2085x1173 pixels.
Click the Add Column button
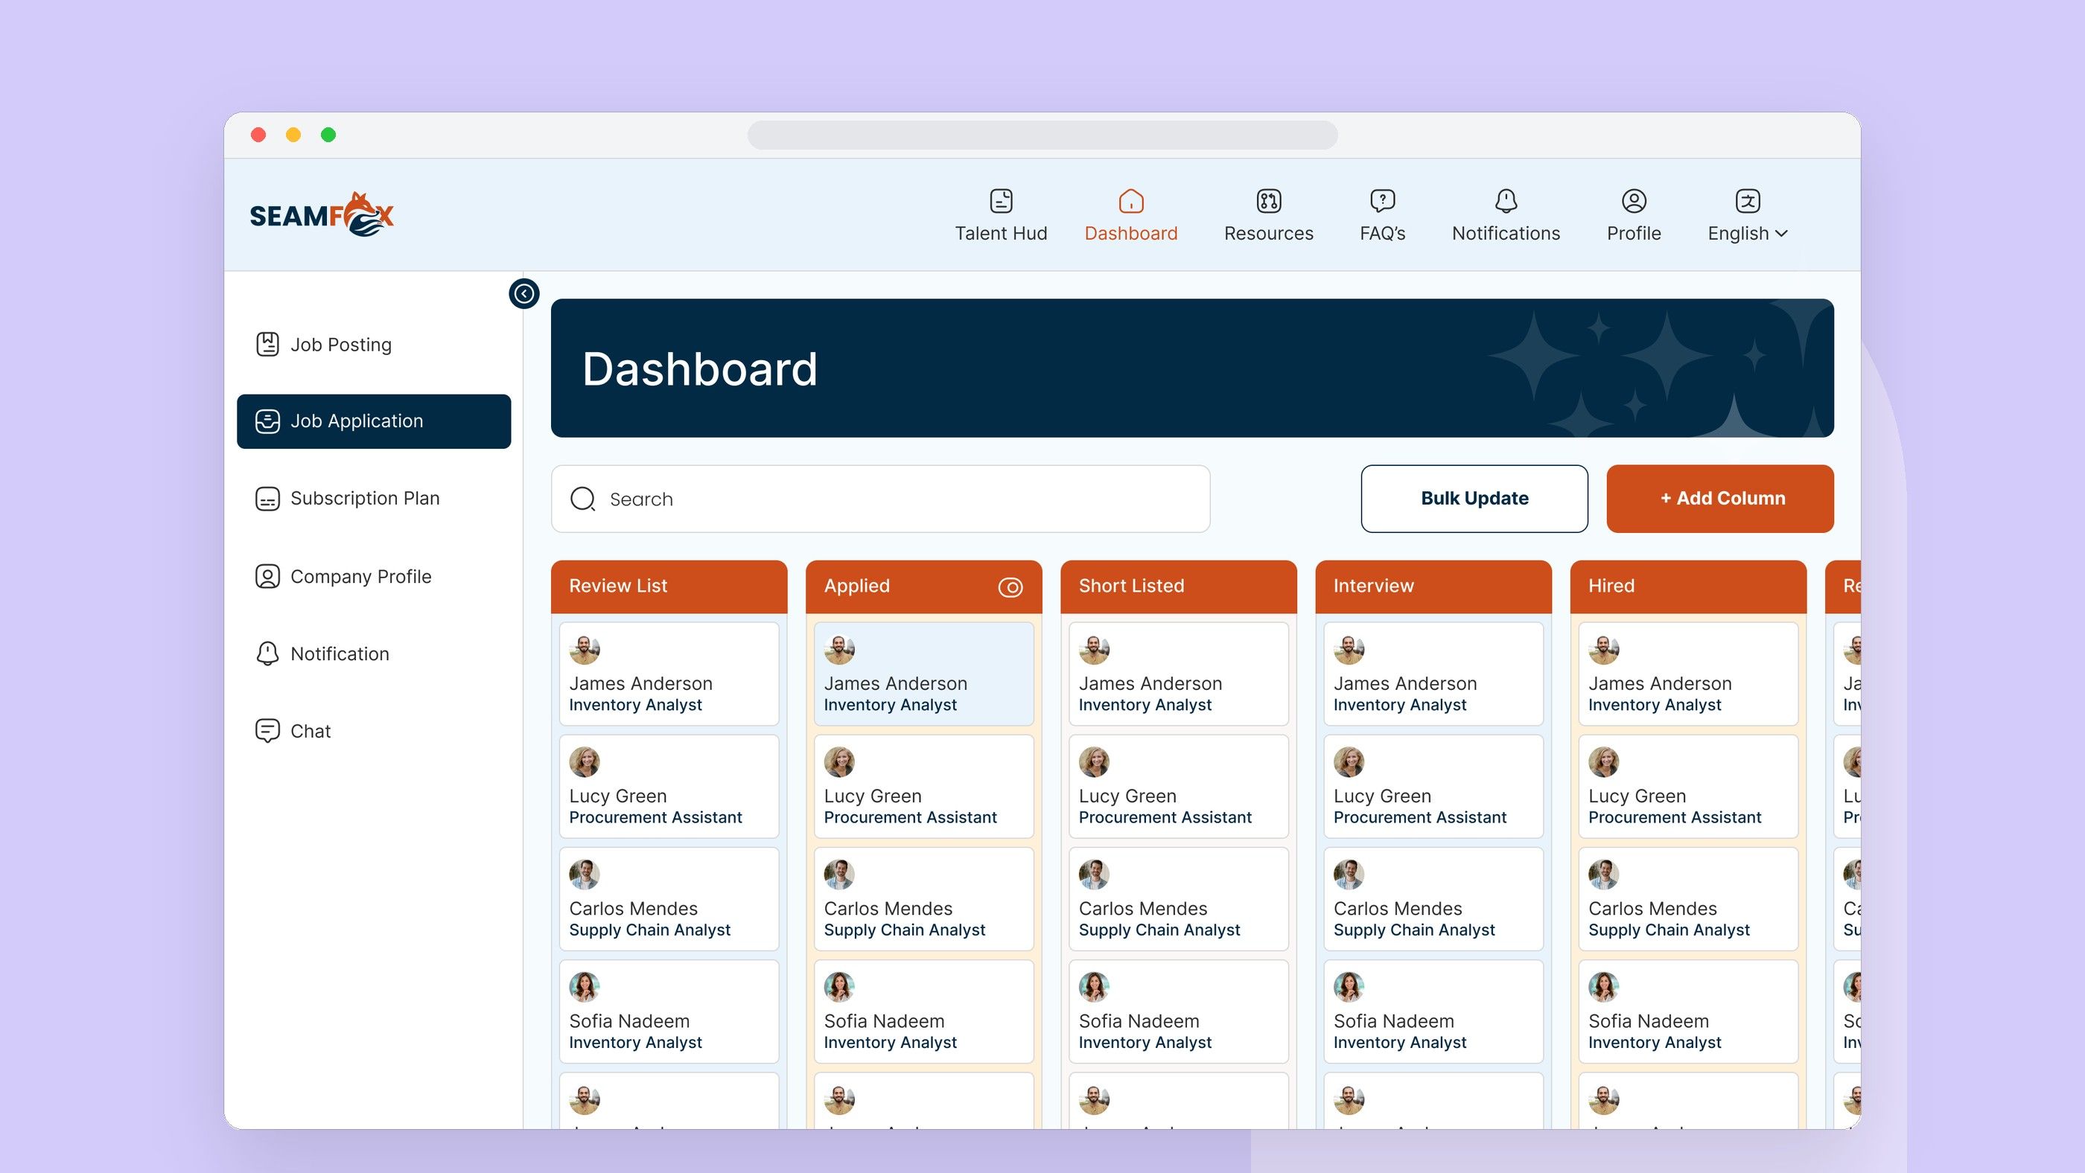tap(1720, 499)
